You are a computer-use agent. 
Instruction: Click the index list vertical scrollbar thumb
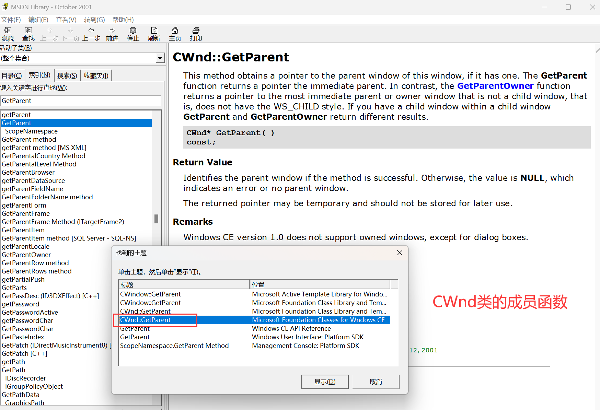157,219
